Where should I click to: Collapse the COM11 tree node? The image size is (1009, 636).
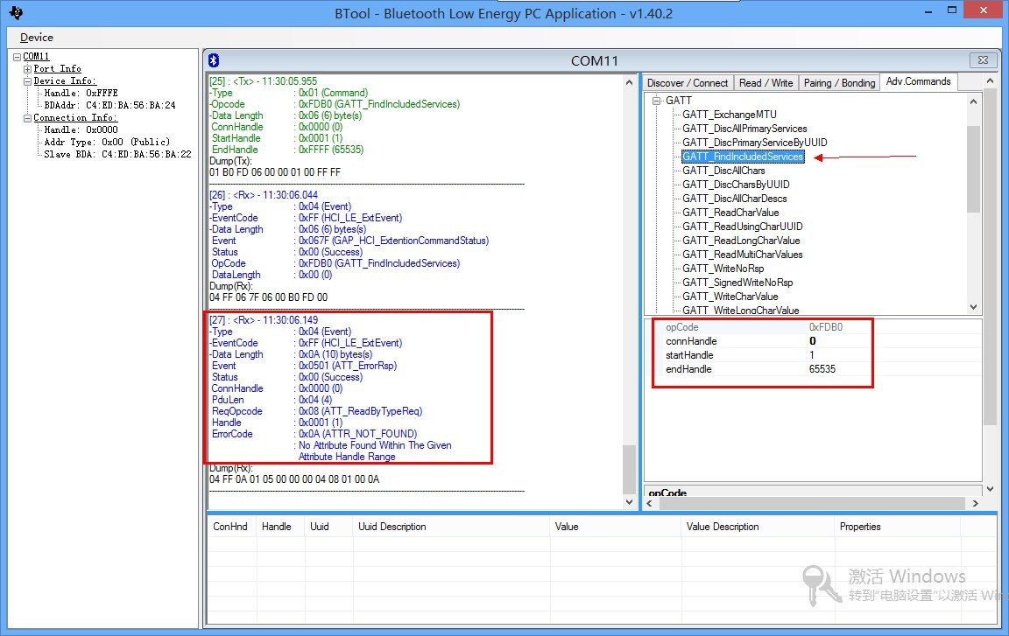[x=17, y=57]
